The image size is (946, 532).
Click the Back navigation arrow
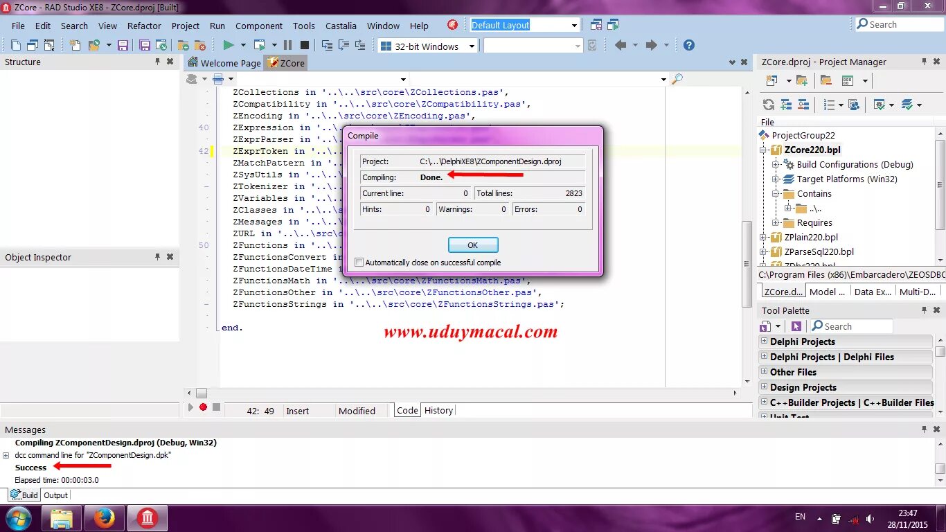coord(621,45)
